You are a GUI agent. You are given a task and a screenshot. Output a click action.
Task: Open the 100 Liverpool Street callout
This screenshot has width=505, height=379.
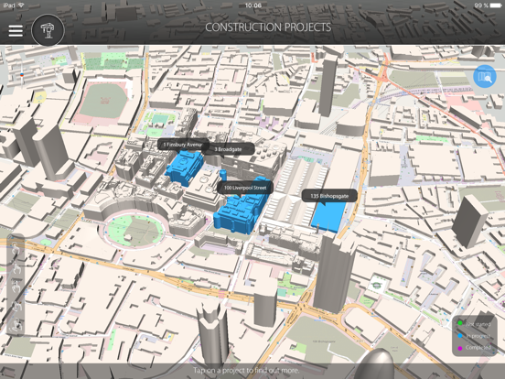[x=245, y=188]
